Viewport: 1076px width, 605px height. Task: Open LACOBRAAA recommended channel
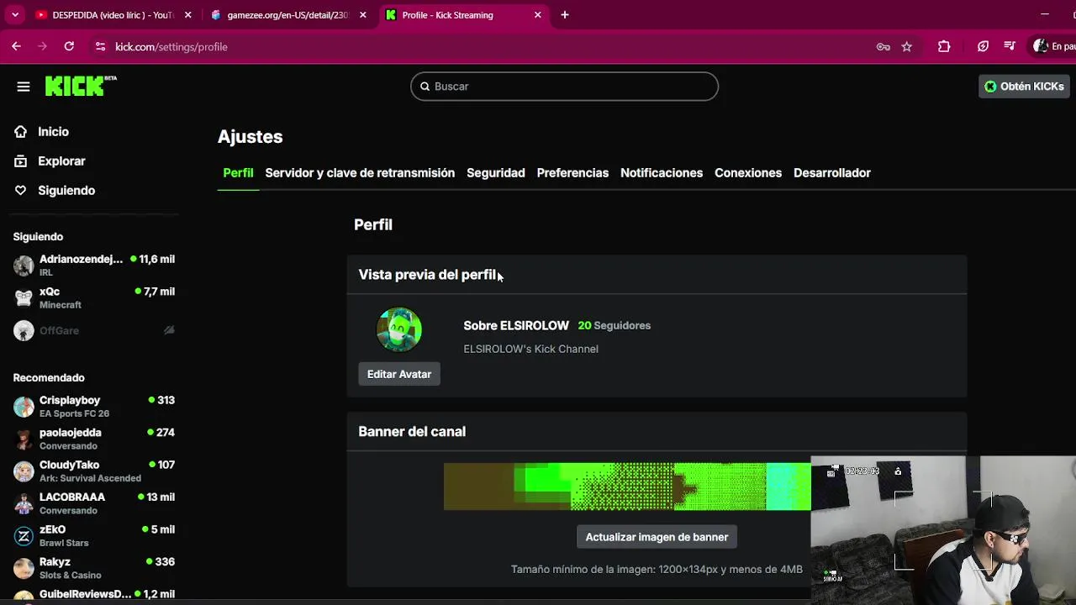[94, 503]
